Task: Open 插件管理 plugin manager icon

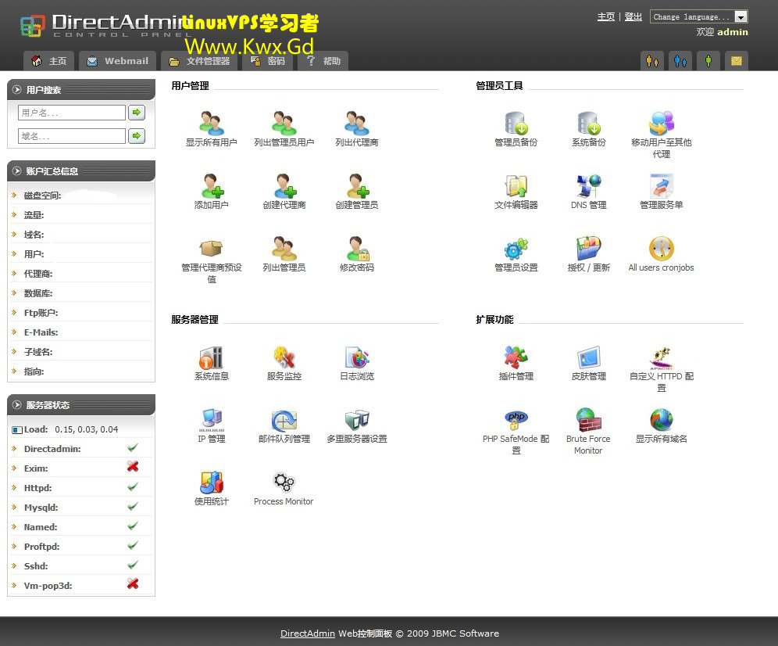Action: click(x=516, y=357)
